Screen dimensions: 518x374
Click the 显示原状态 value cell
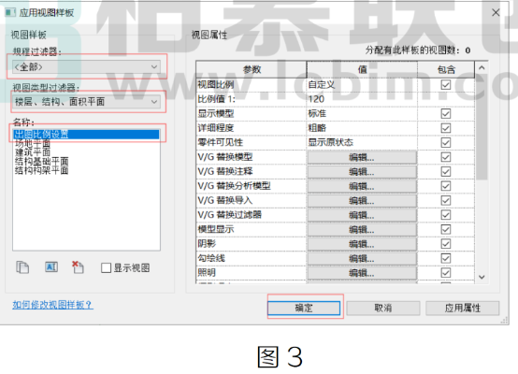pyautogui.click(x=362, y=142)
